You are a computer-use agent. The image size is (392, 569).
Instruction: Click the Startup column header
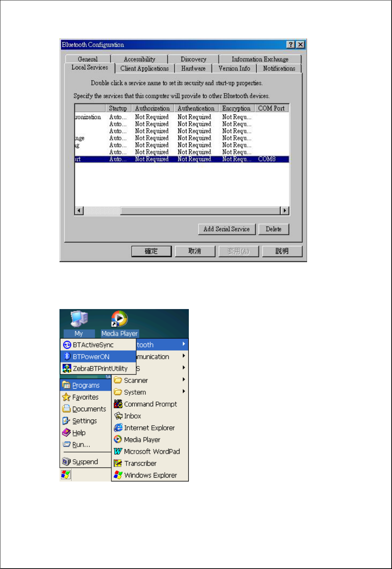pos(118,108)
